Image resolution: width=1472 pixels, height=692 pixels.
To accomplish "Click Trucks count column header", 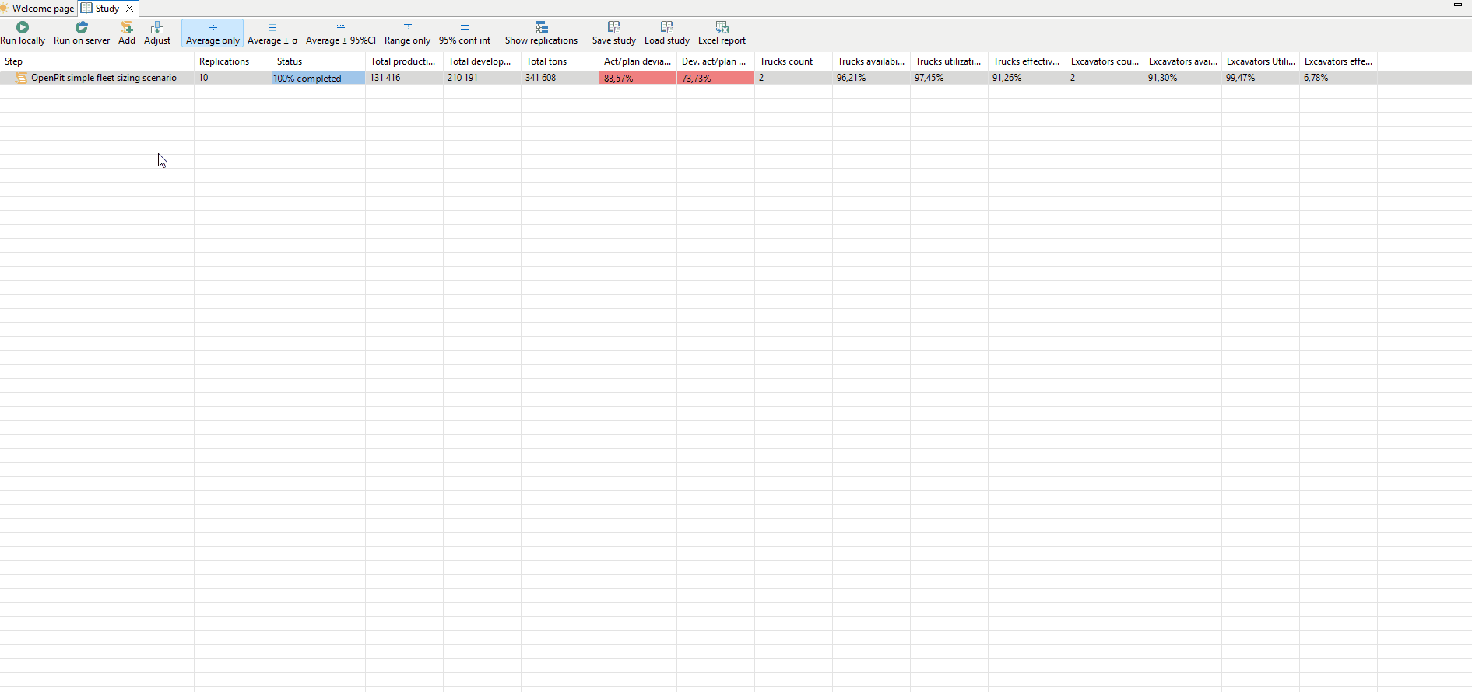I will pyautogui.click(x=793, y=61).
